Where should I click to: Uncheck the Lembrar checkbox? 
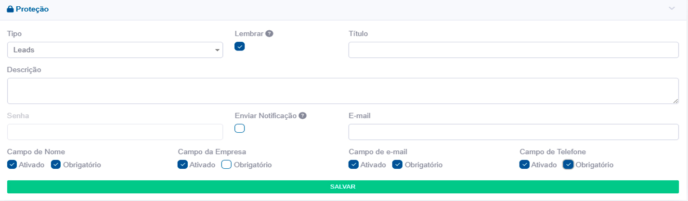pos(240,47)
